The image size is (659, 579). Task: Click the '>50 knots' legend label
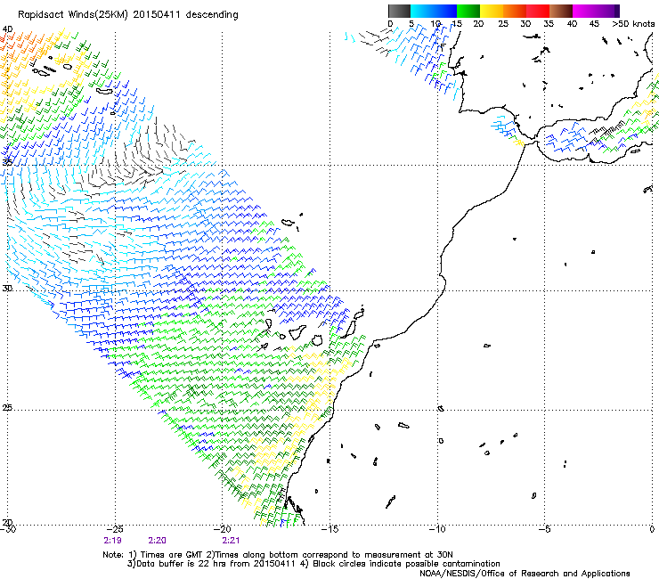click(633, 23)
